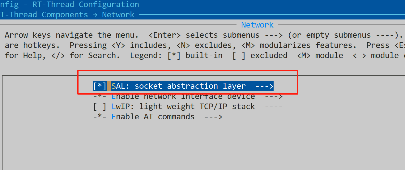Select Enable network interface device entry
The image size is (405, 170).
point(183,96)
